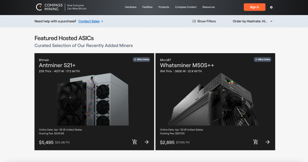Image resolution: width=308 pixels, height=162 pixels.
Task: Toggle dark/light theme icon in header
Action: tap(271, 7)
